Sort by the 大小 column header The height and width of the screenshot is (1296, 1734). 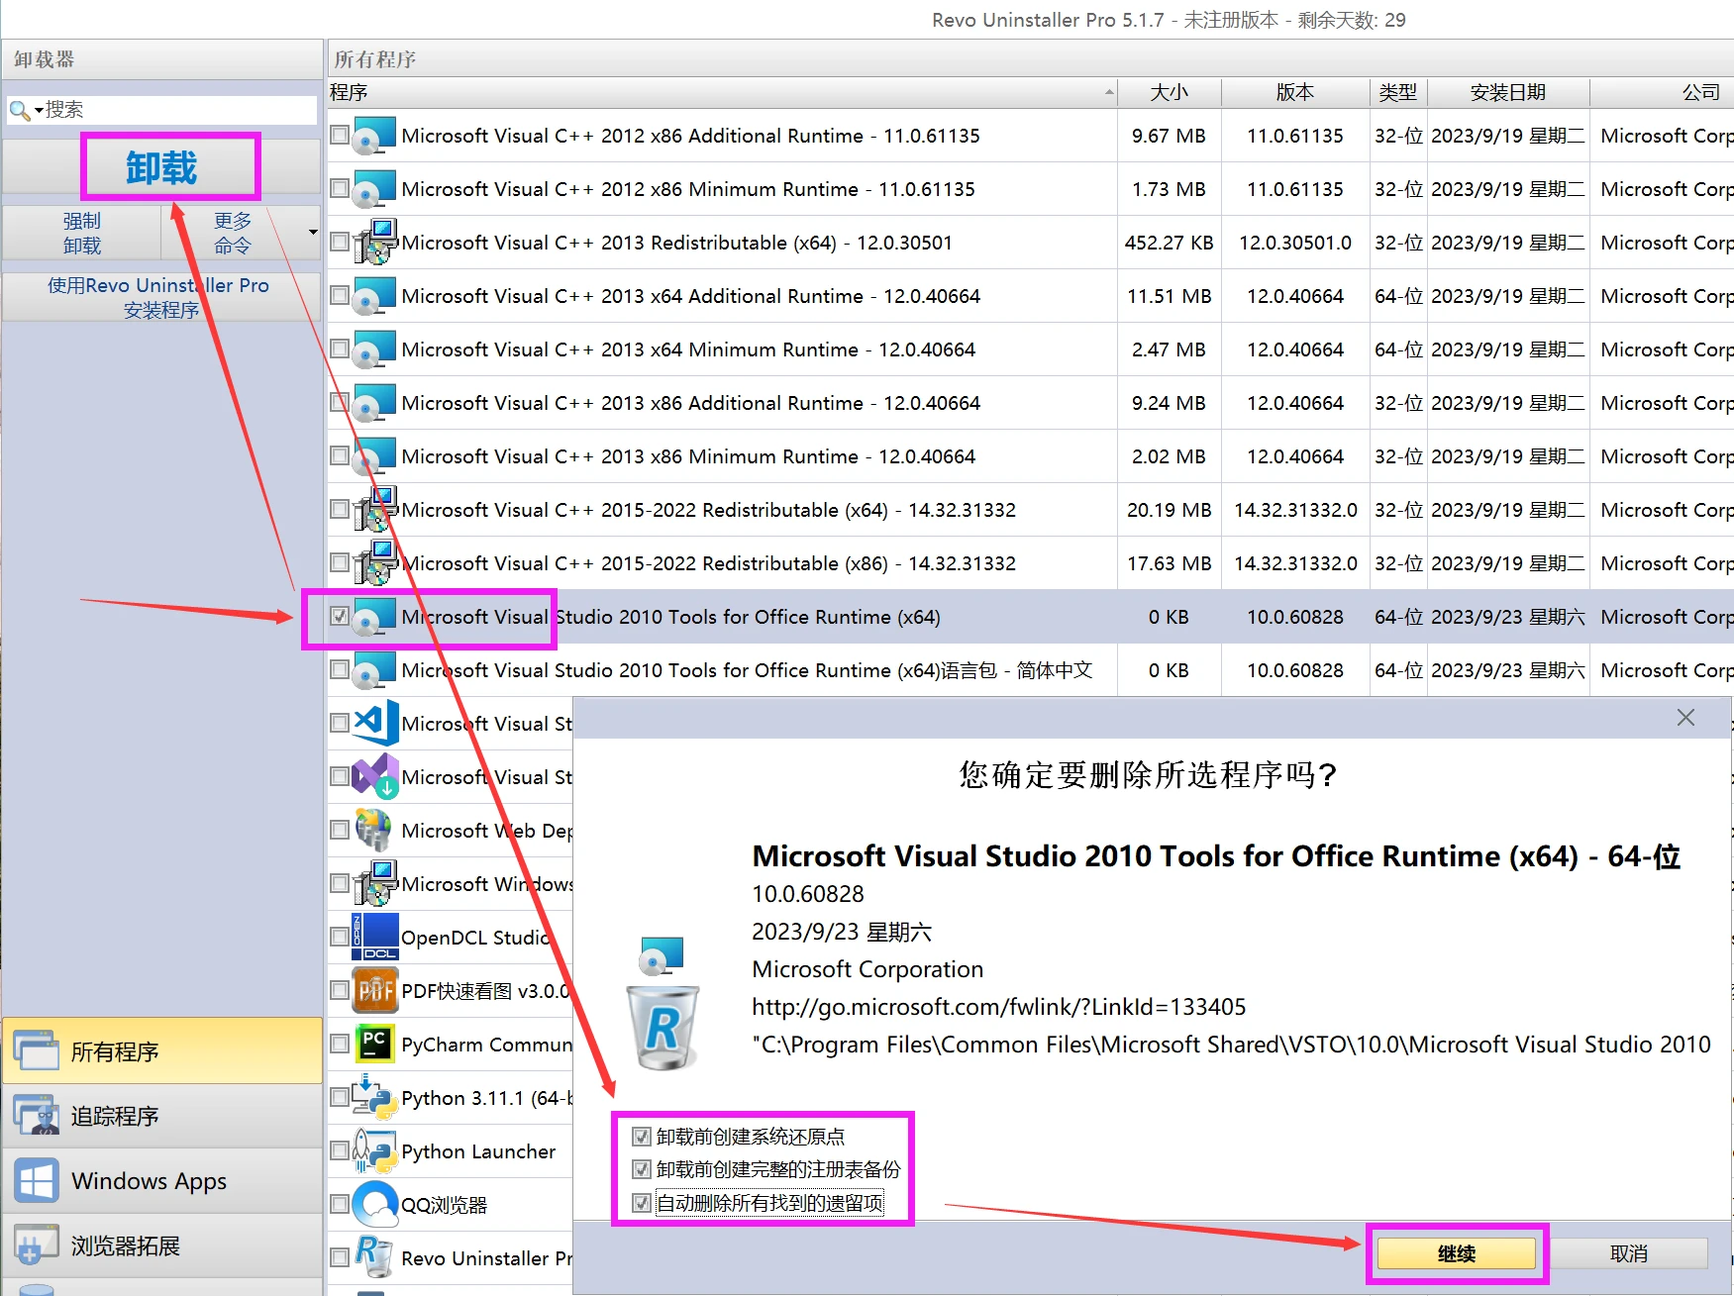pos(1170,92)
